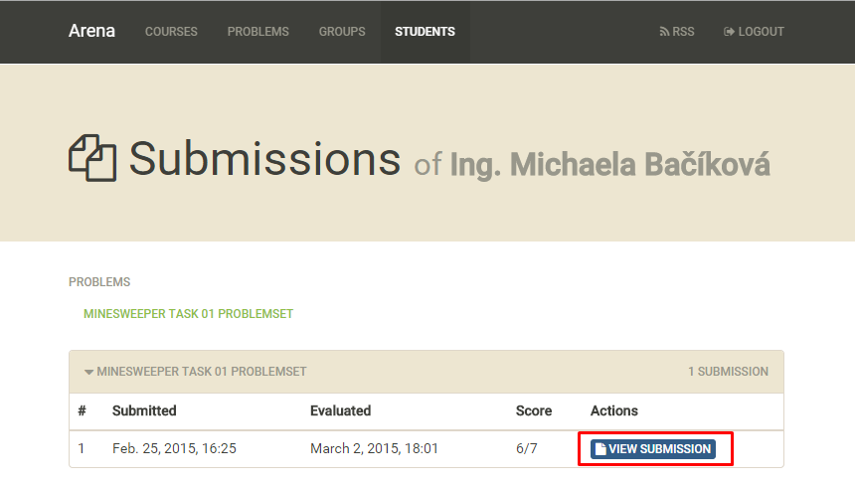Open the green Minesweeper Task 01 Problemset link
Screen dimensions: 855x485
[188, 314]
